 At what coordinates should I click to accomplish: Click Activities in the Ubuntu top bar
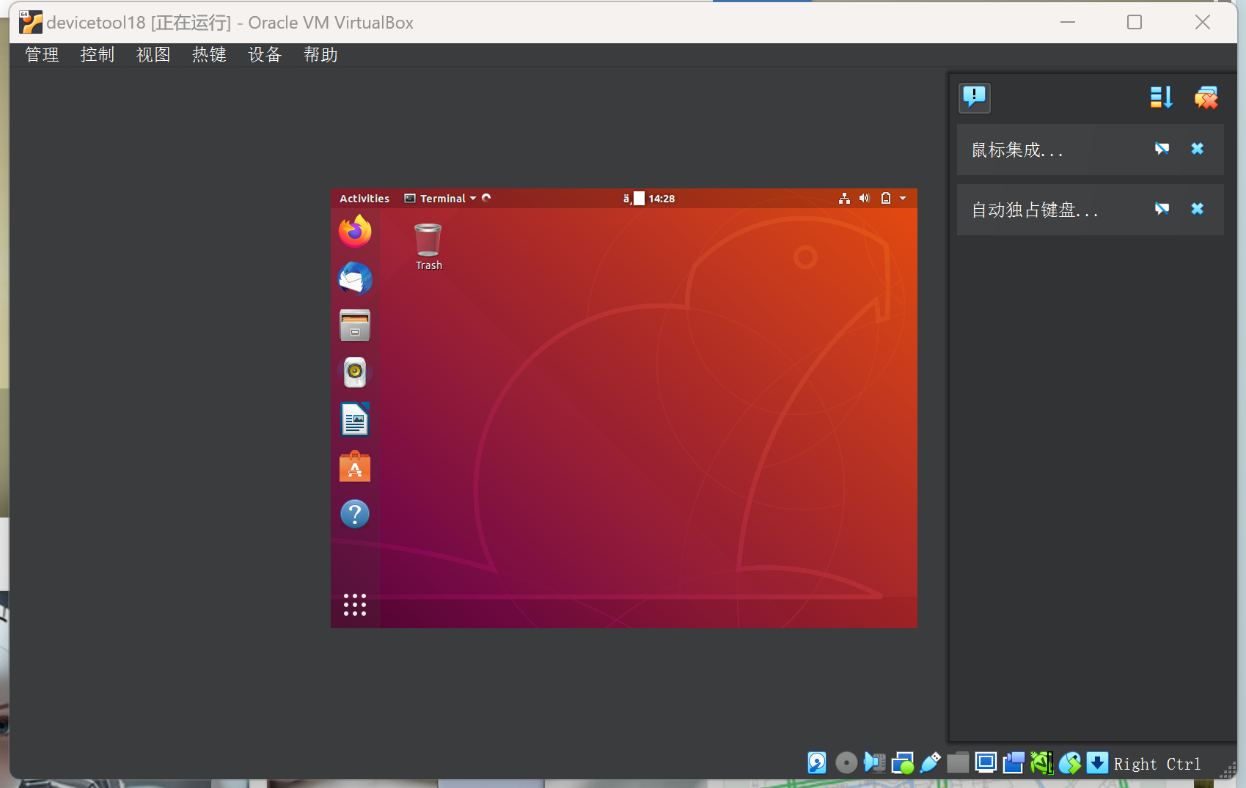tap(364, 199)
